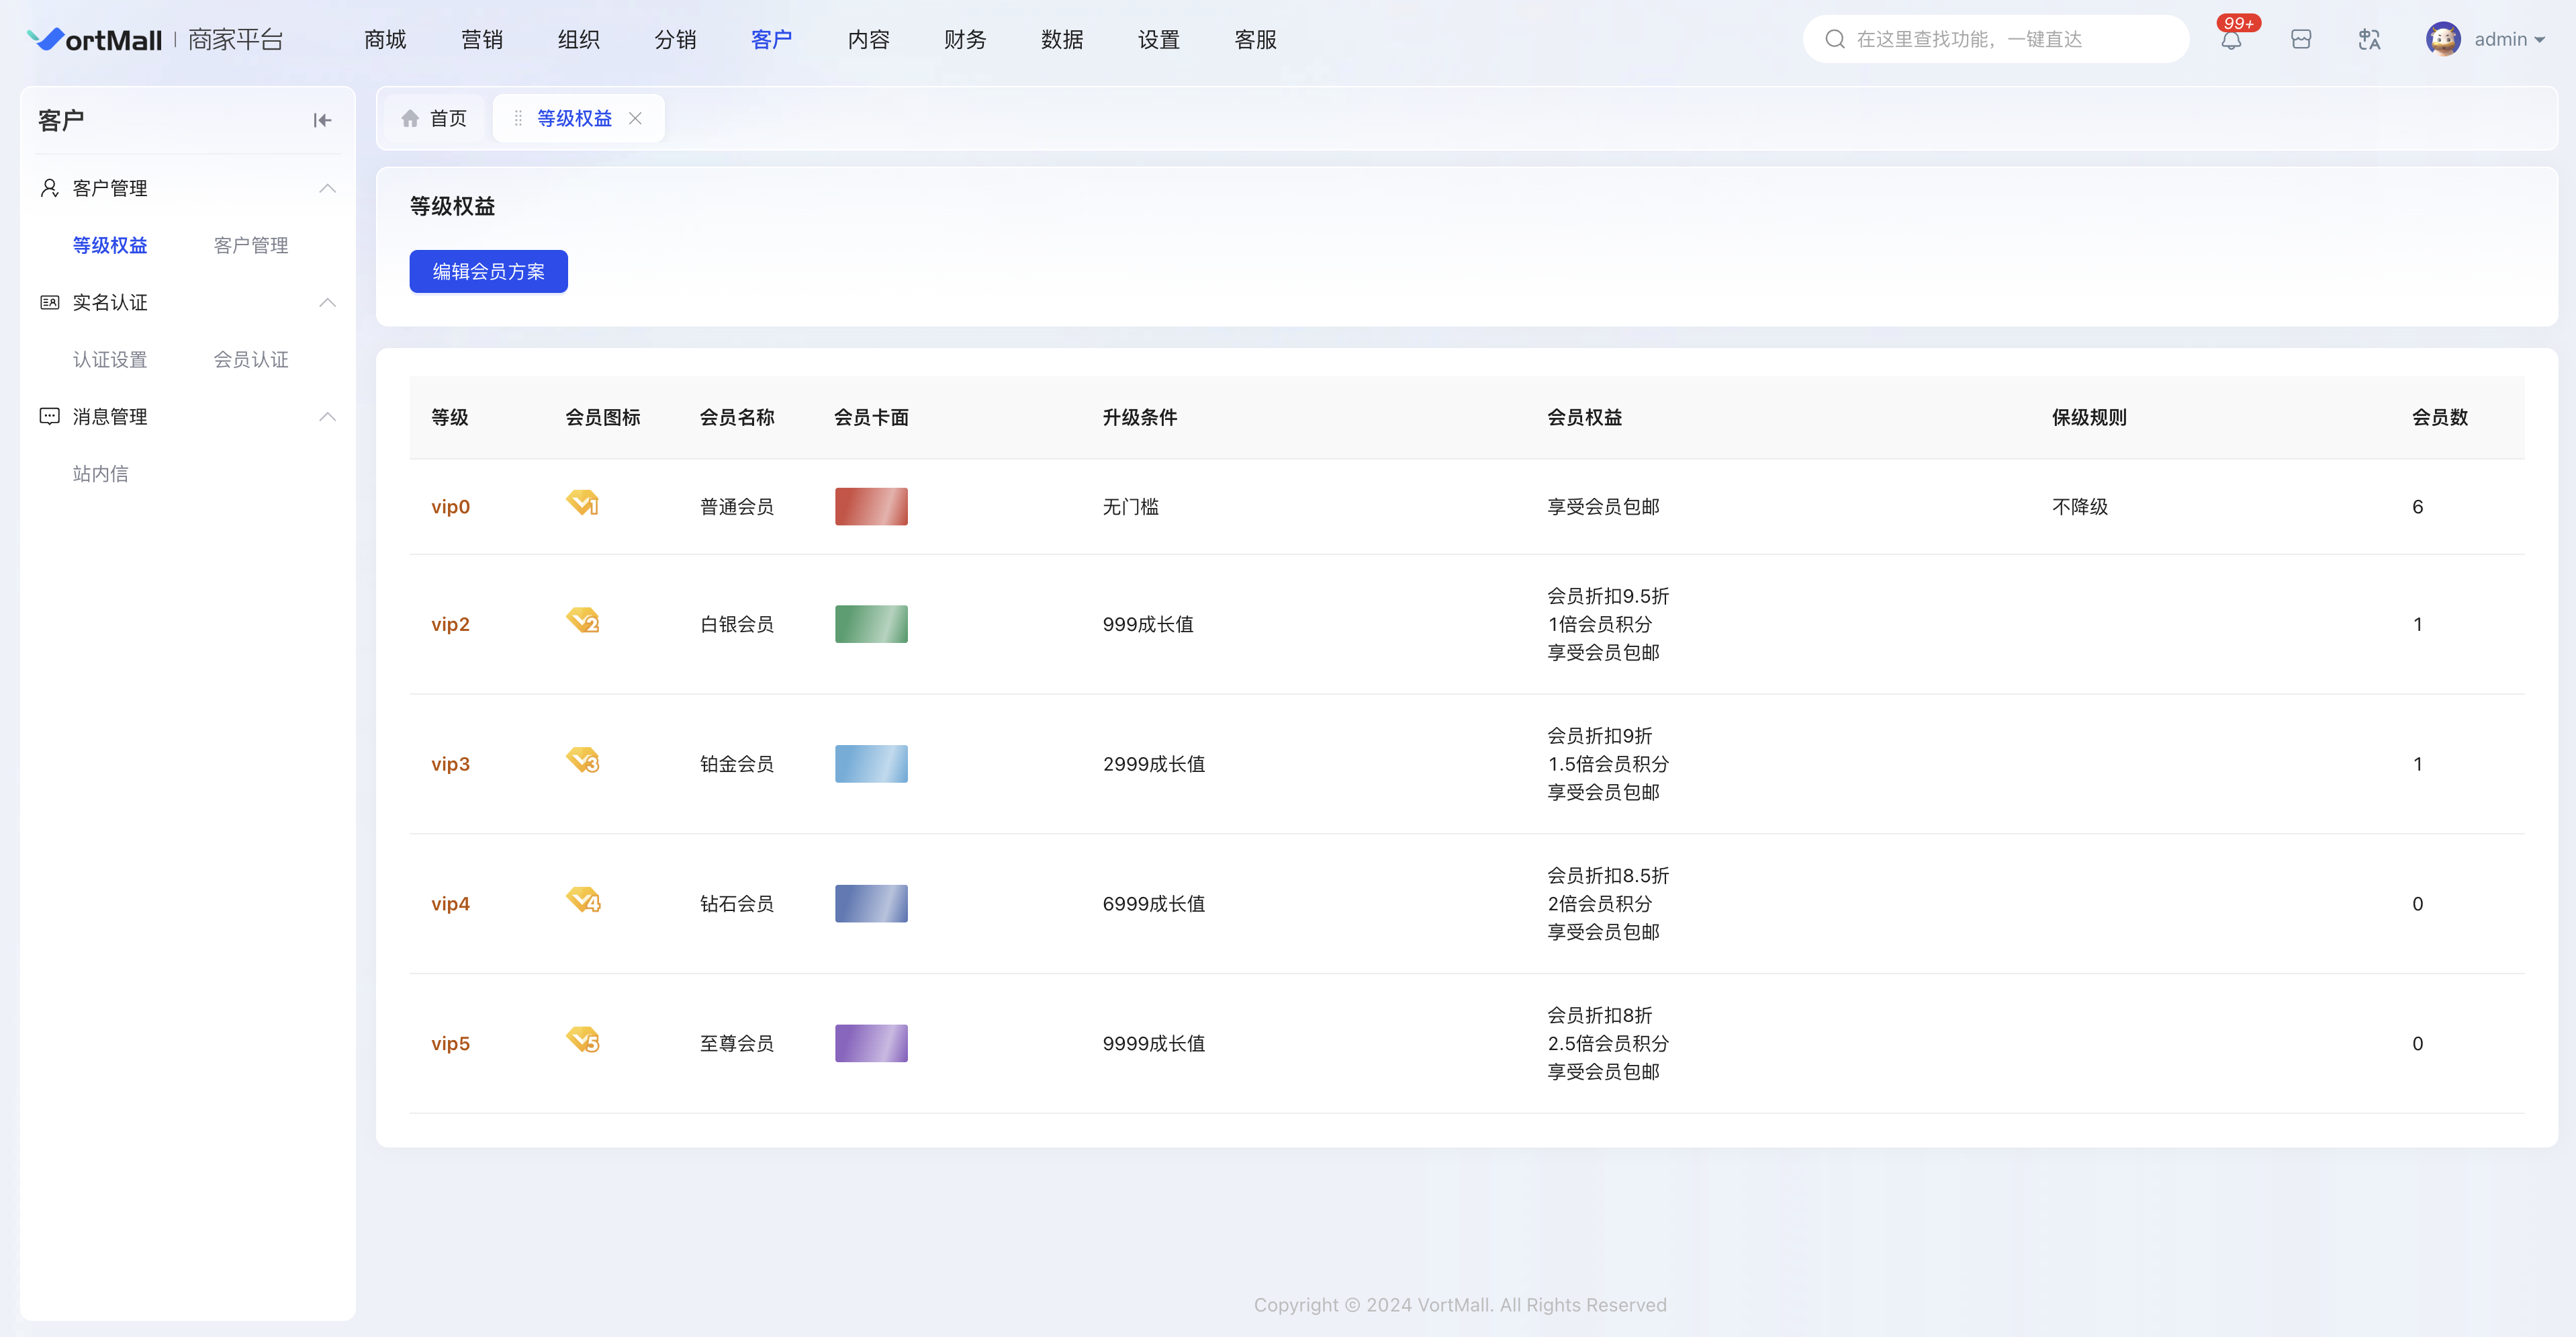Viewport: 2576px width, 1337px height.
Task: Click the notification bell icon
Action: pyautogui.click(x=2231, y=40)
